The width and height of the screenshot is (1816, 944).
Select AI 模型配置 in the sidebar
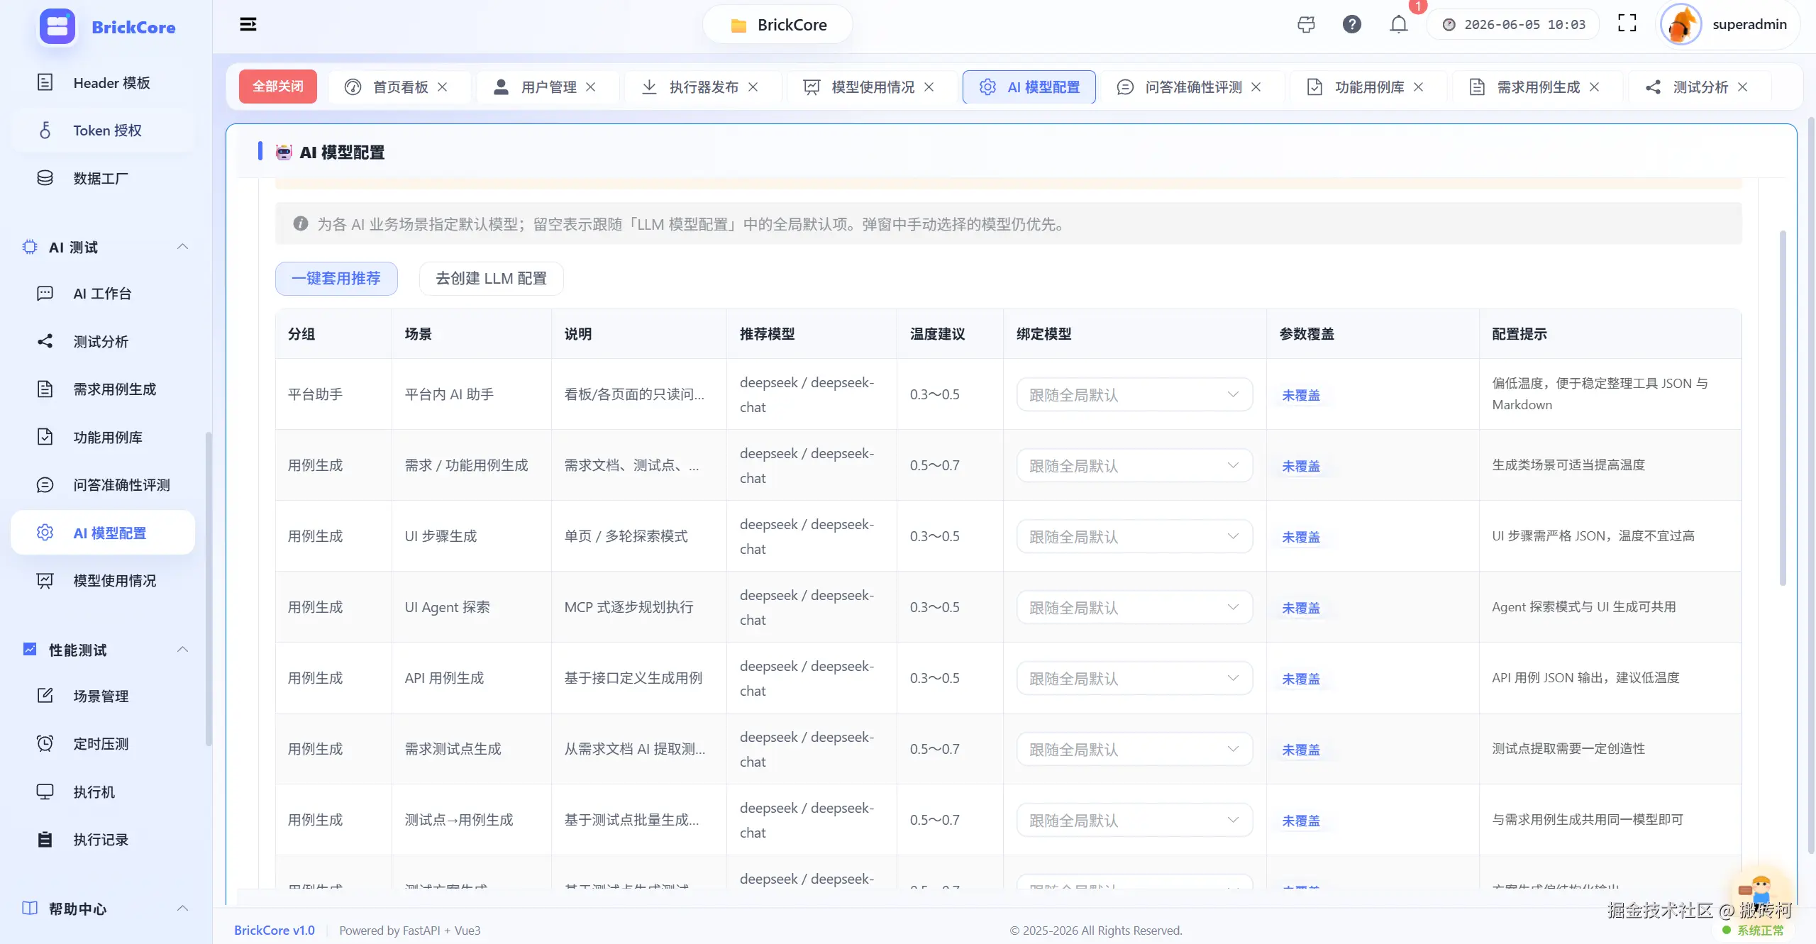pos(103,533)
